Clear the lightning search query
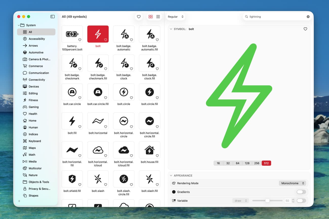 point(308,16)
